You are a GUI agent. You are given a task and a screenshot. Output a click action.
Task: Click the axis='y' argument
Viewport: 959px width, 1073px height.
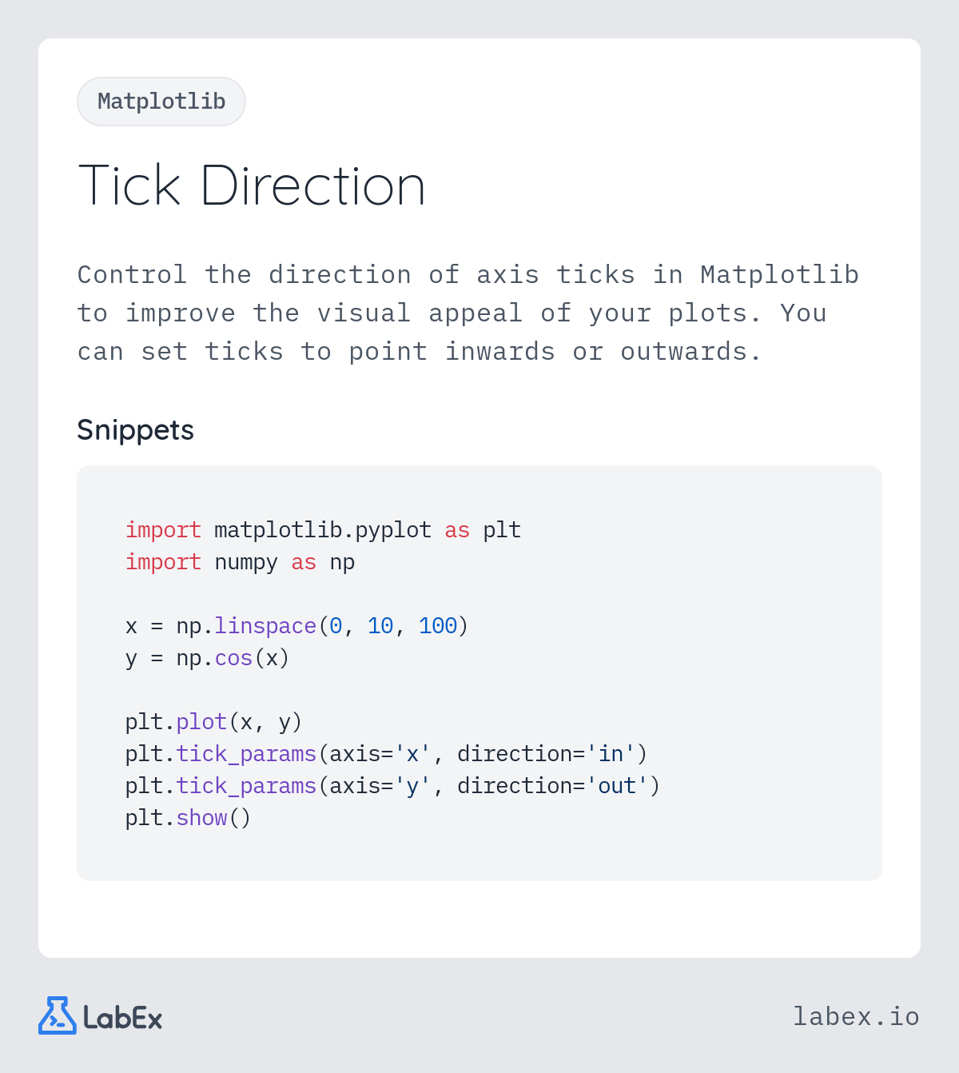pos(380,786)
